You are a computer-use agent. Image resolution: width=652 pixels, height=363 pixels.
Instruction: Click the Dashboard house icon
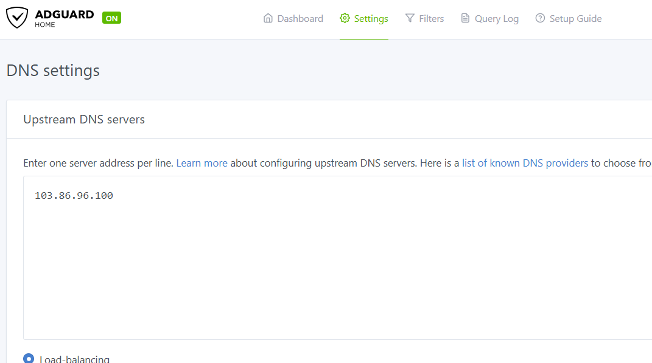pos(268,18)
